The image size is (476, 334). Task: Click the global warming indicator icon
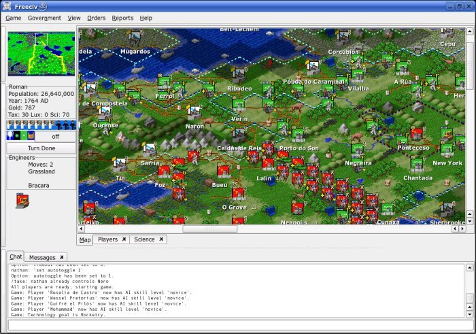(x=17, y=135)
